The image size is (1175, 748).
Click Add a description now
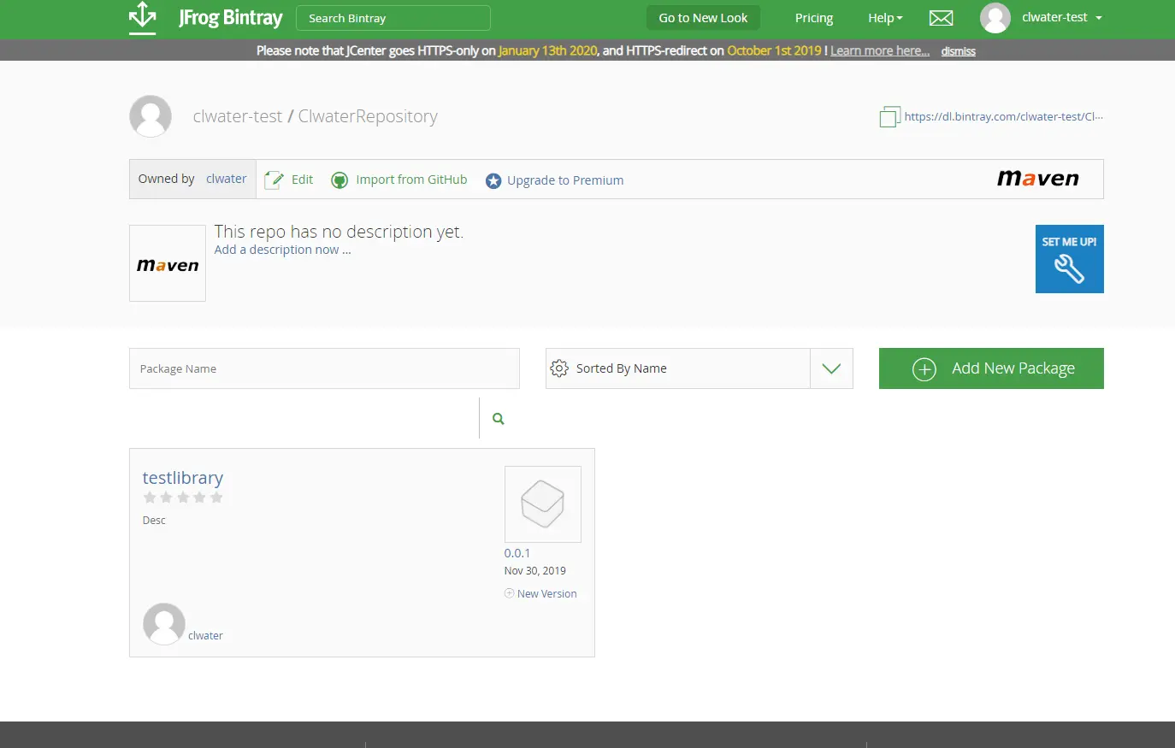tap(282, 250)
